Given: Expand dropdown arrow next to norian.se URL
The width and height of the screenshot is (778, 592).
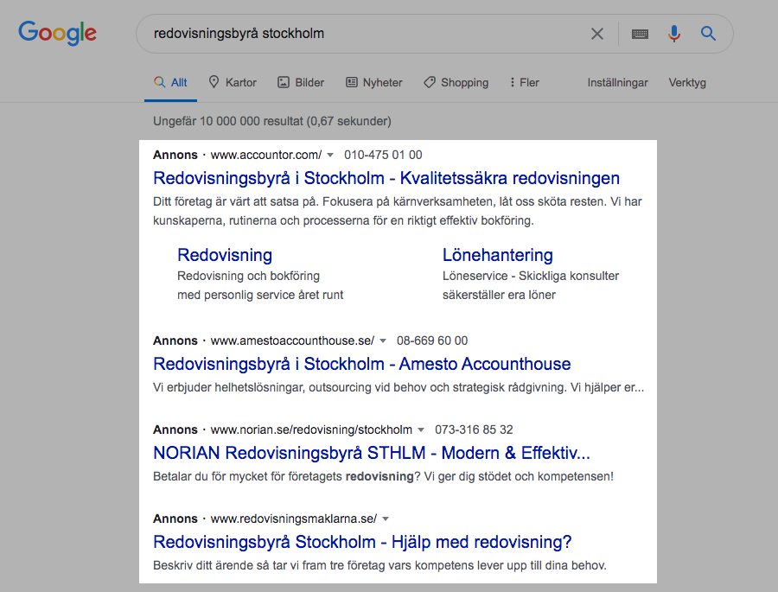Looking at the screenshot, I should [x=421, y=430].
